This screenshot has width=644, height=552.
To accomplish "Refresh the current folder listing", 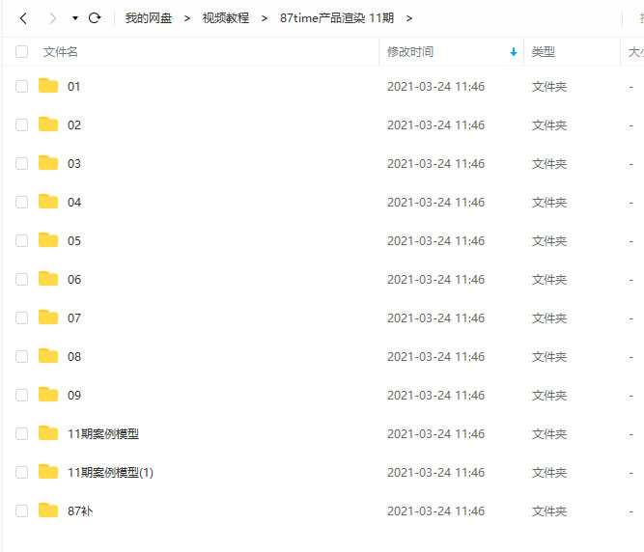I will [x=95, y=18].
